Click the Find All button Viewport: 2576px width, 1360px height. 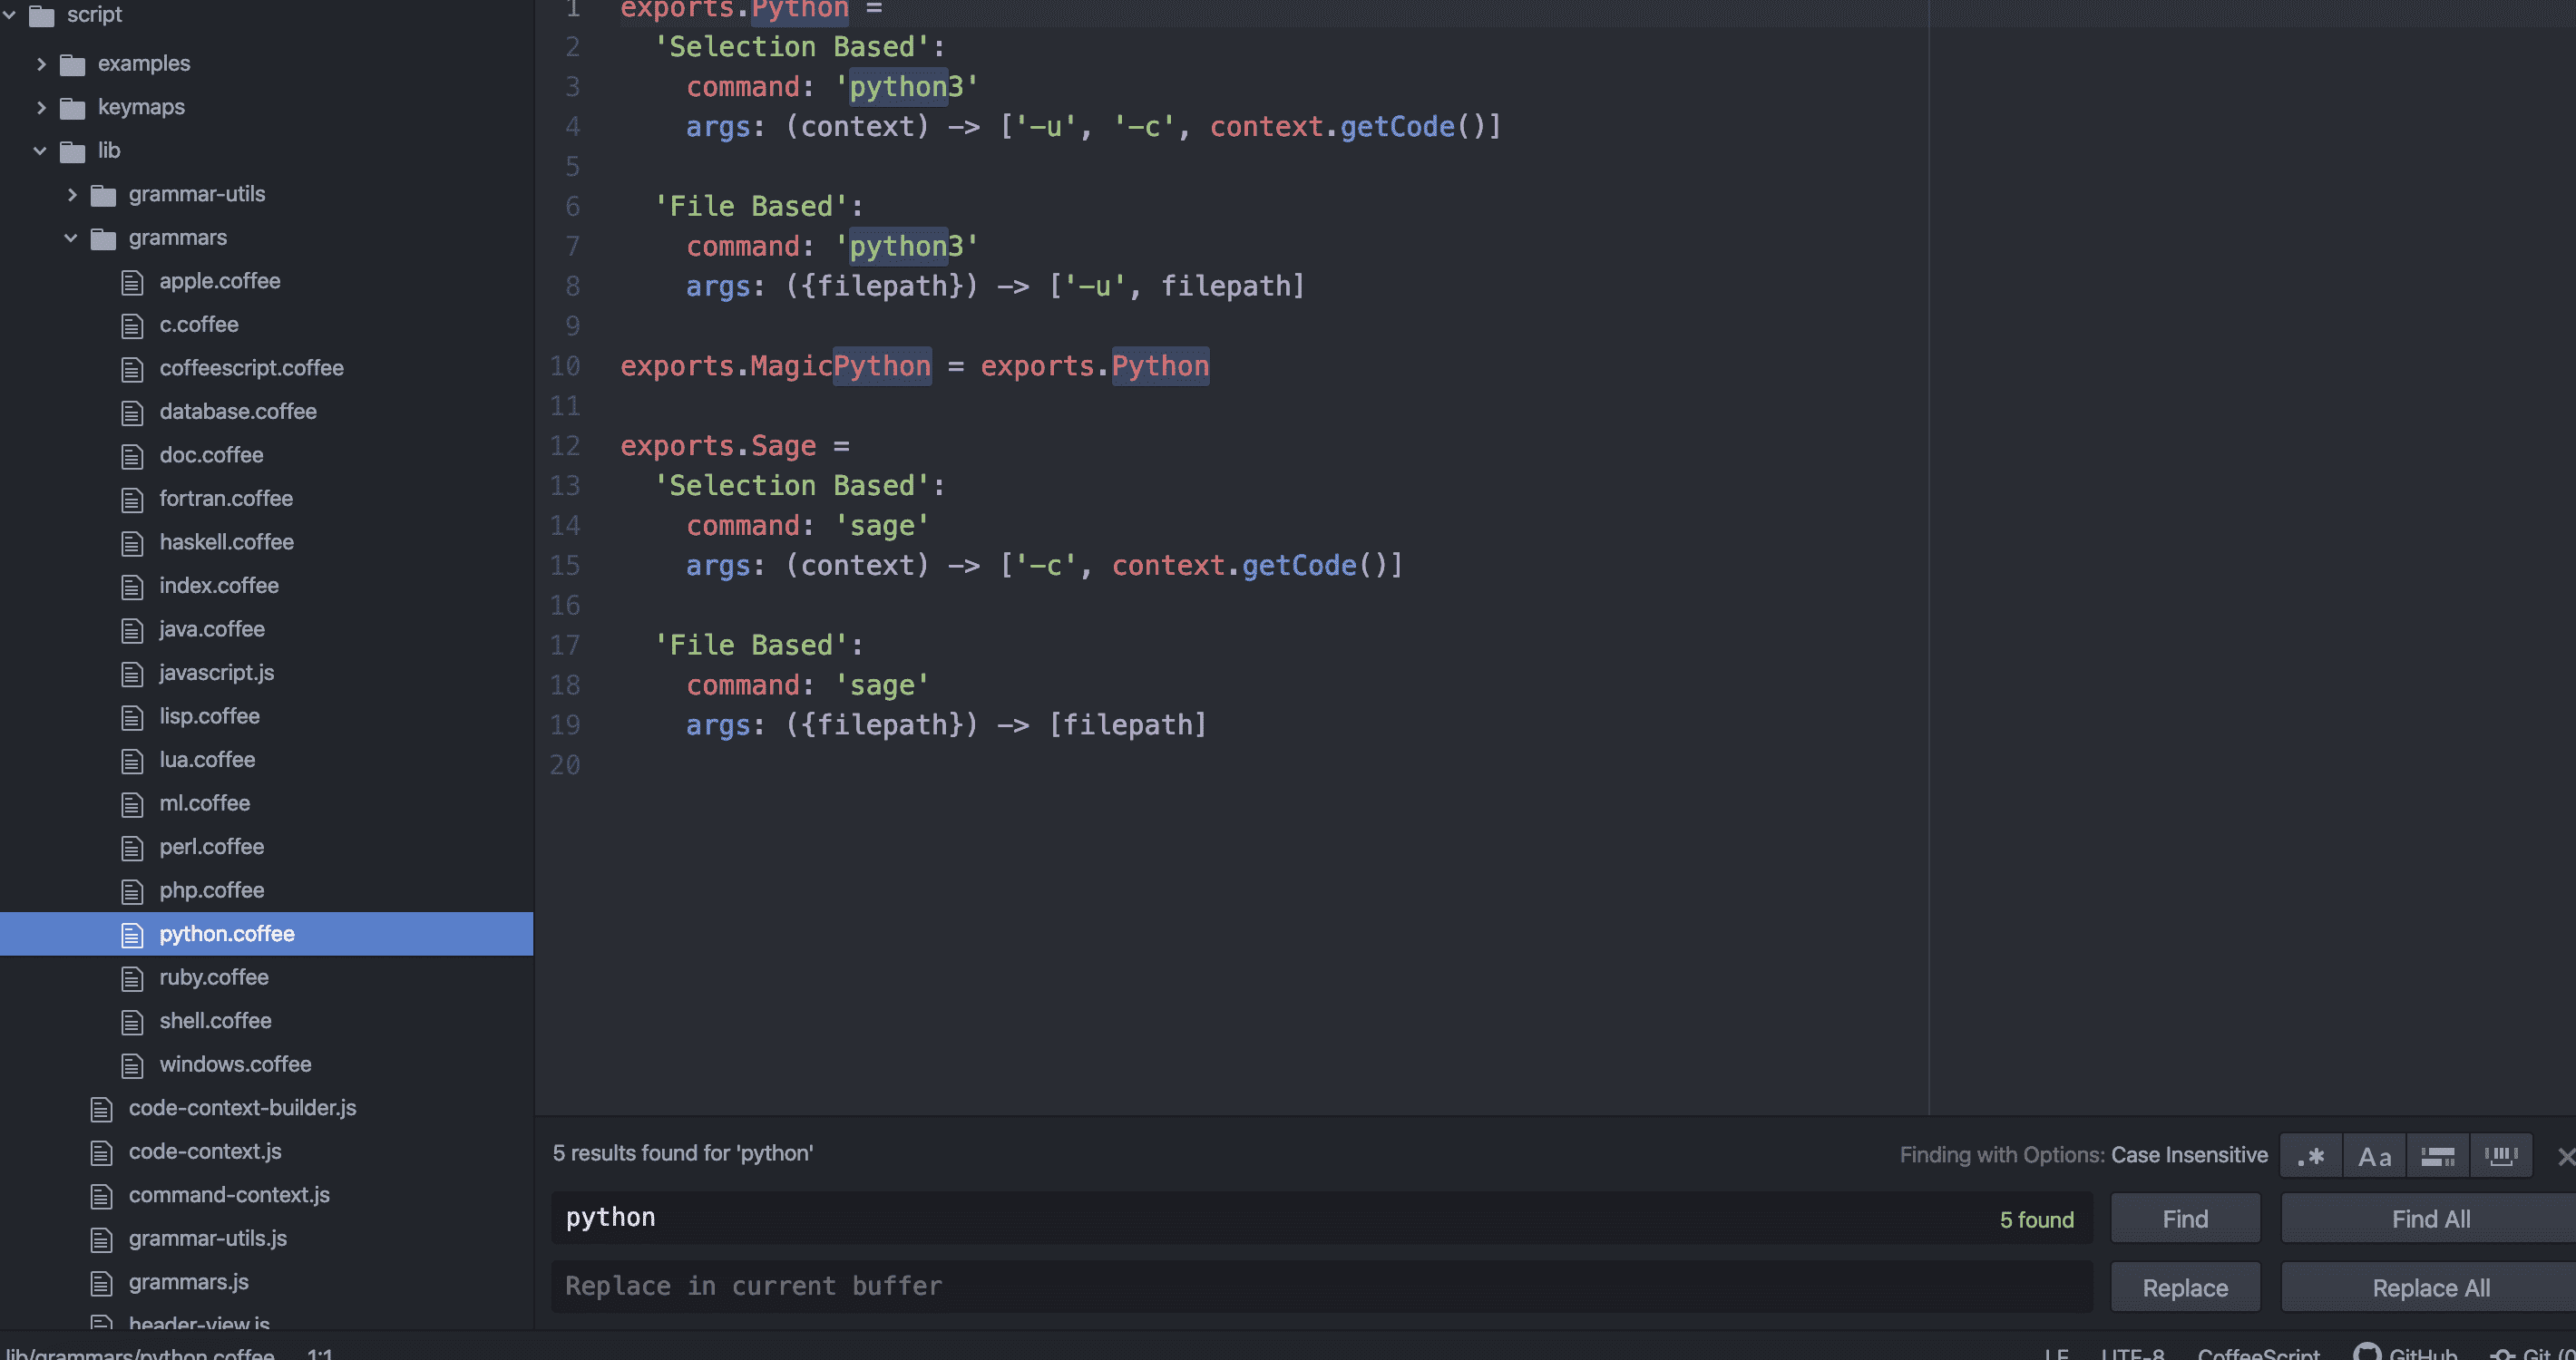coord(2430,1219)
